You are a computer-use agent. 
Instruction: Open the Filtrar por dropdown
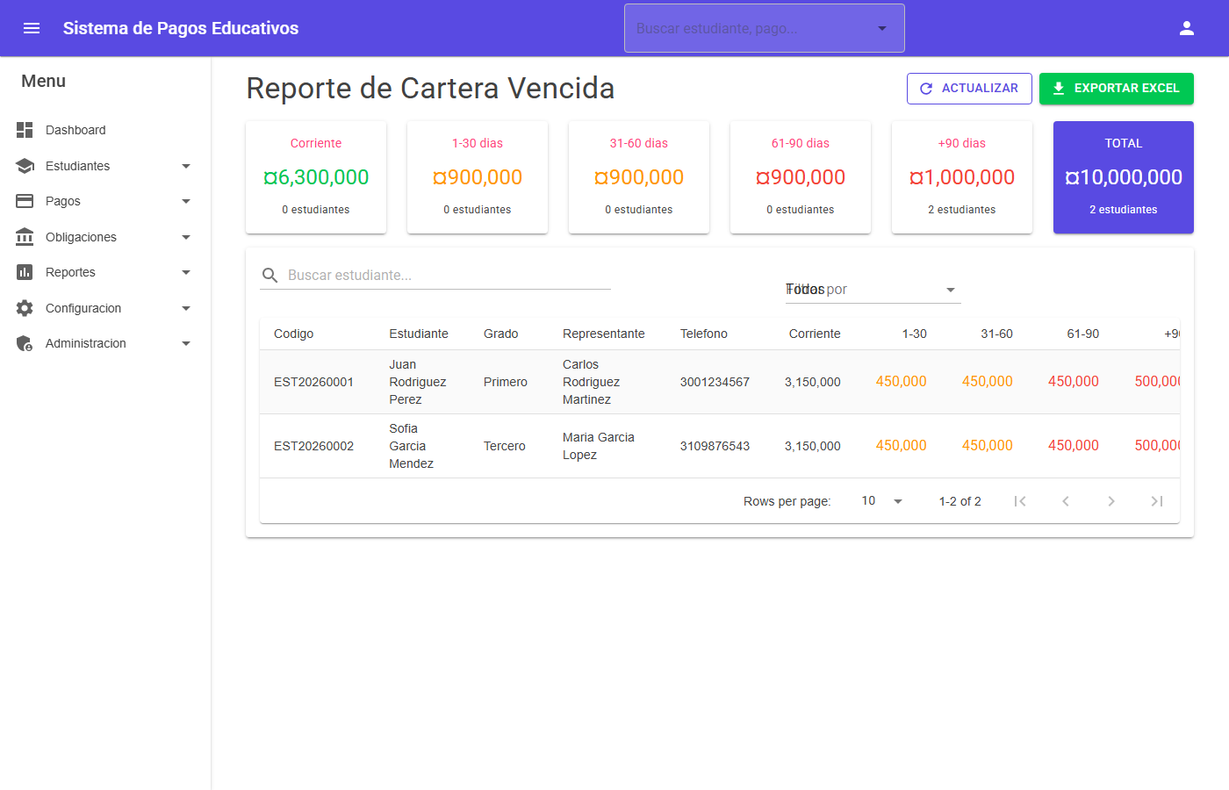[873, 290]
